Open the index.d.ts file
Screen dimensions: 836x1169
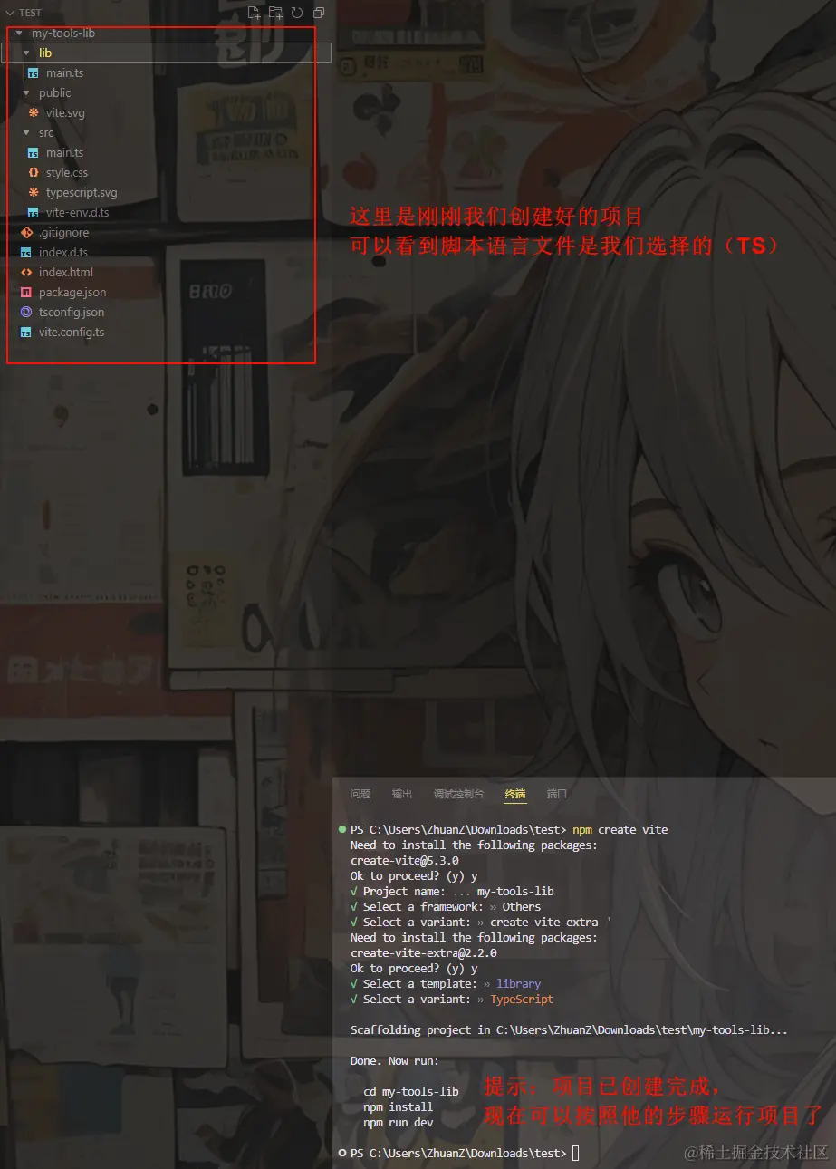[x=63, y=253]
